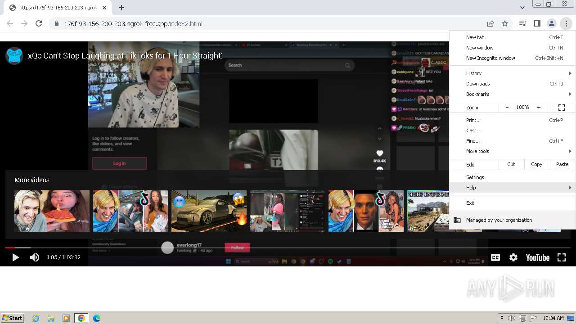Play the xQc video

pos(15,257)
